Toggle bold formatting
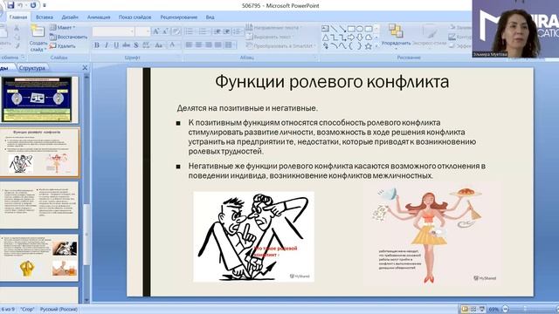Image resolution: width=559 pixels, height=314 pixels. tap(97, 44)
